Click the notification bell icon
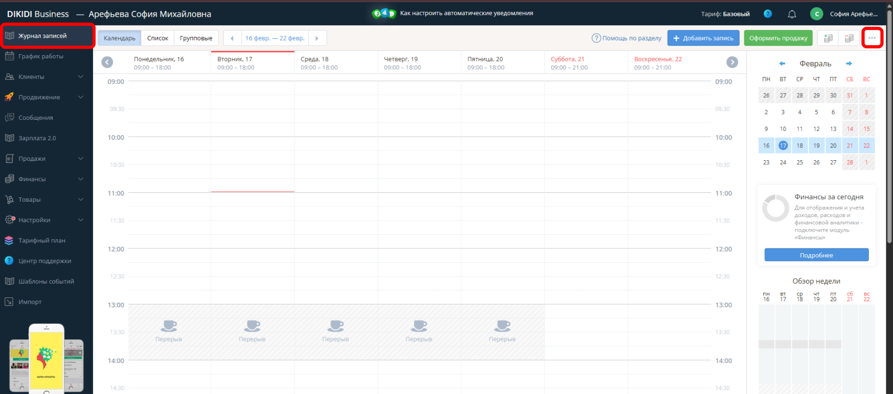Image resolution: width=893 pixels, height=394 pixels. click(x=792, y=14)
